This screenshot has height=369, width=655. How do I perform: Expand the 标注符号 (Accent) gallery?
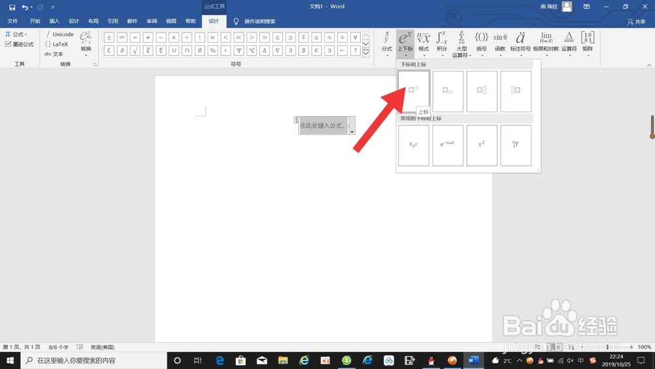pyautogui.click(x=521, y=44)
